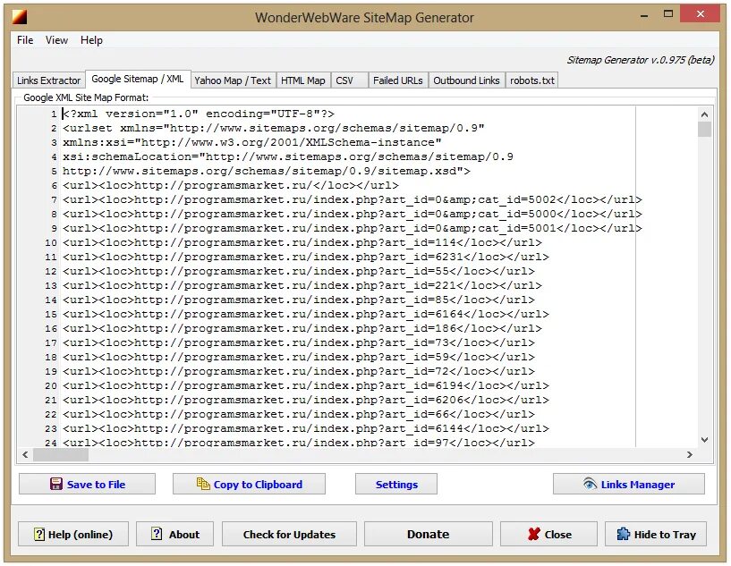Click right arrow of horizontal scrollbar
Screen dimensions: 731x566
[x=690, y=454]
